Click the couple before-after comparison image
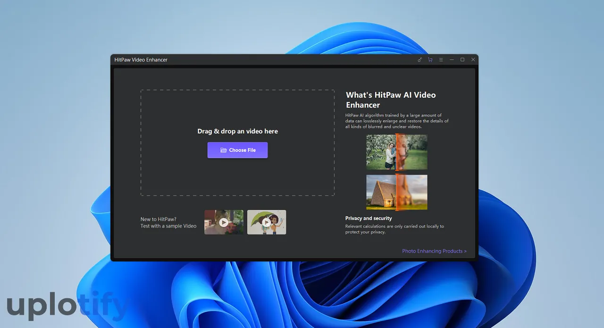The width and height of the screenshot is (604, 328). (397, 152)
